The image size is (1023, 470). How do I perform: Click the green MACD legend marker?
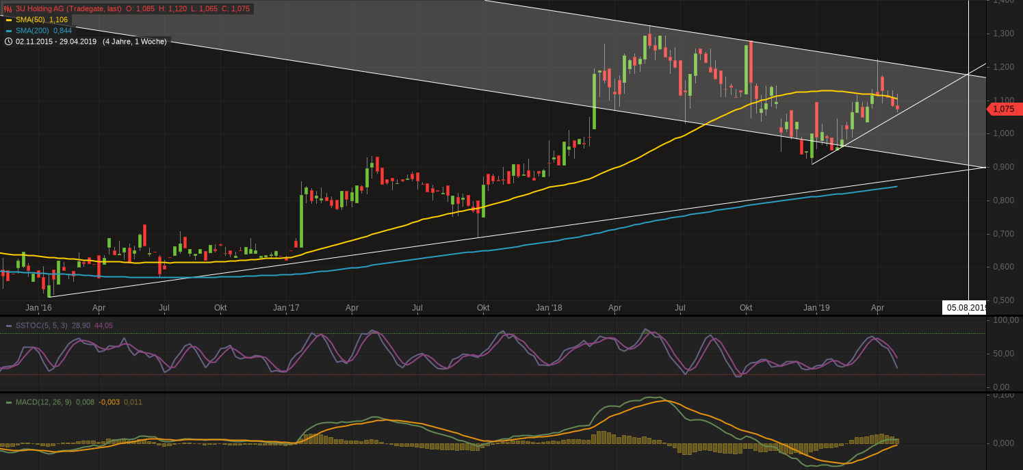click(9, 402)
